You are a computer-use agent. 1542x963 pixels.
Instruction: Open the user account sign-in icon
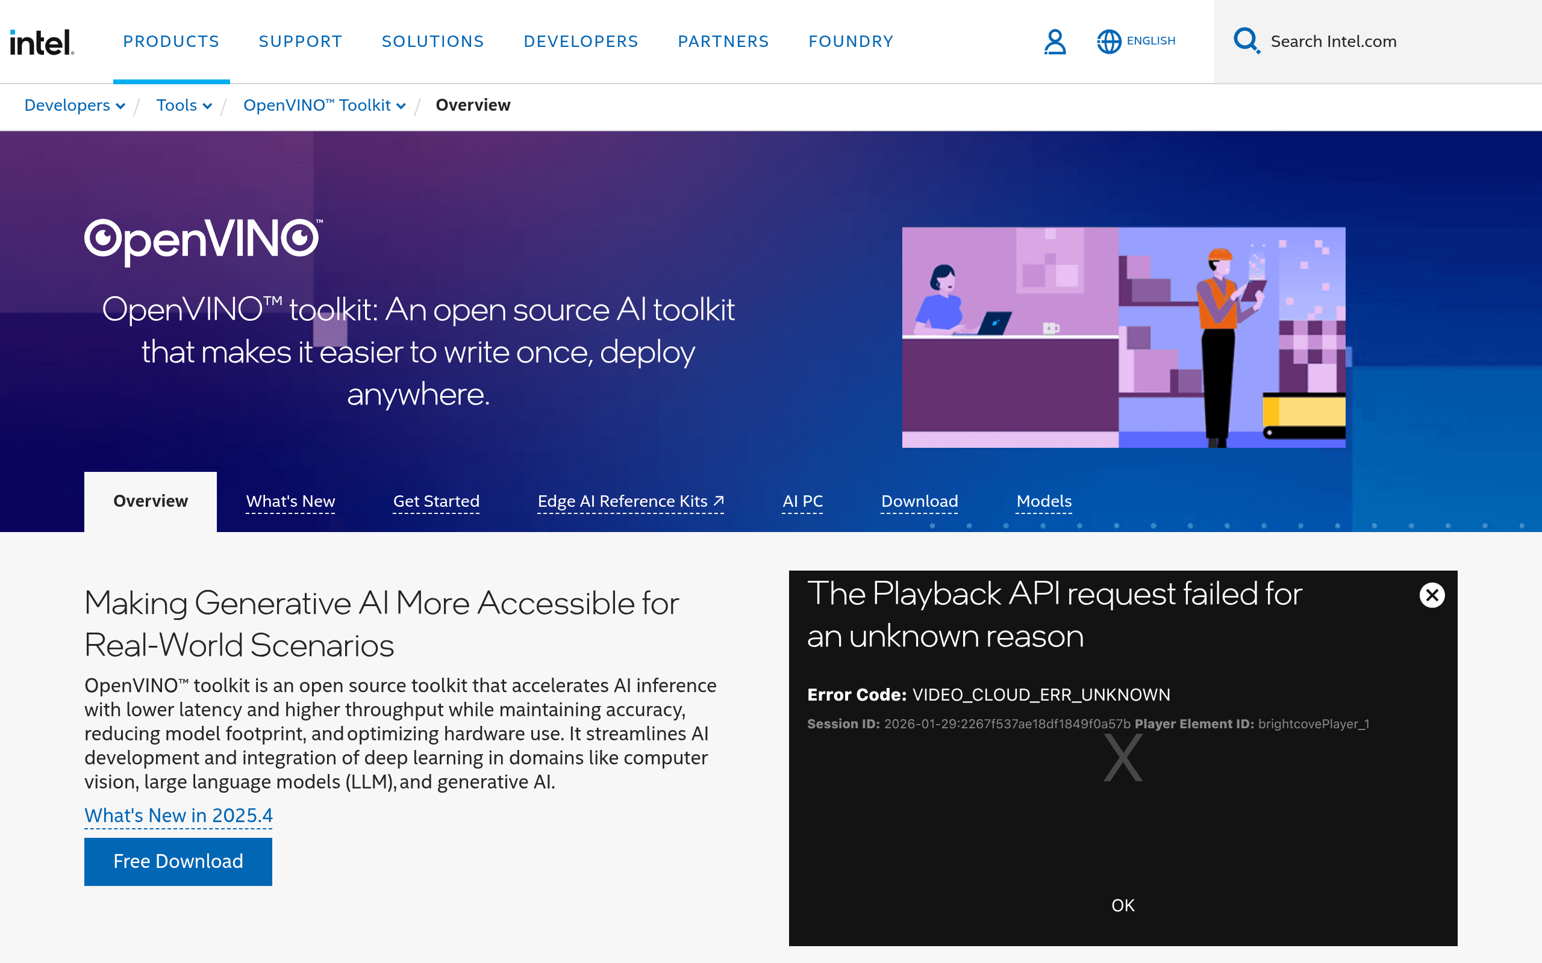[x=1055, y=42]
